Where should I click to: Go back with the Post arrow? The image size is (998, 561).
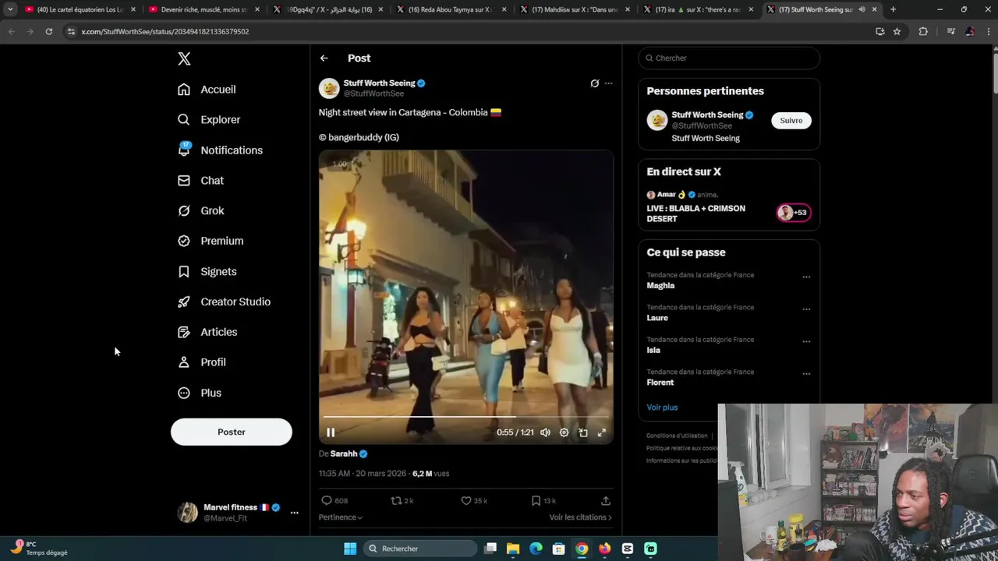pos(324,58)
